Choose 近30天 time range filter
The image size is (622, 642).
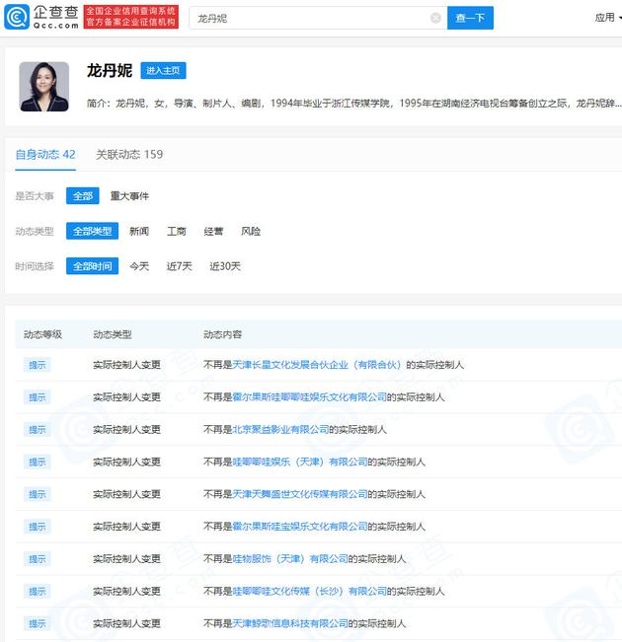pos(224,266)
